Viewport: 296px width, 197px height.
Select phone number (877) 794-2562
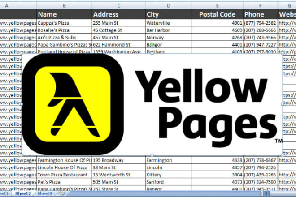tap(260, 23)
